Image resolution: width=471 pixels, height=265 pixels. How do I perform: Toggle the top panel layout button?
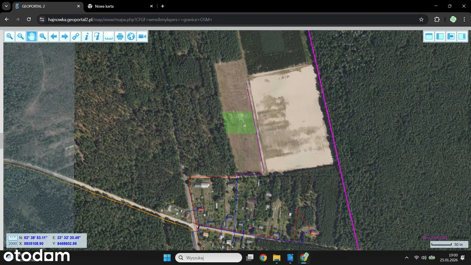429,36
